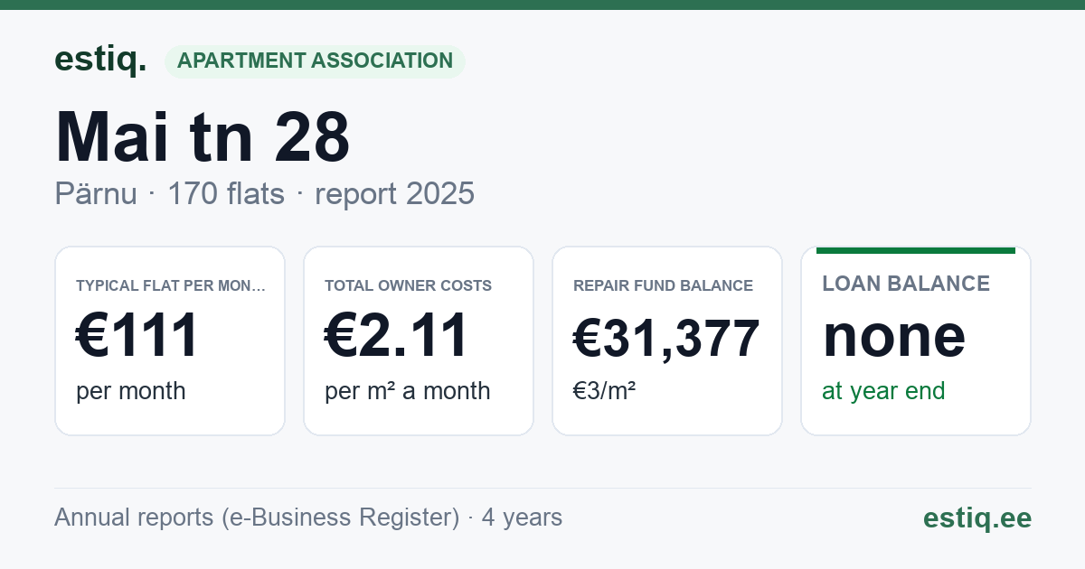This screenshot has height=569, width=1085.
Task: Select the APARTMENT ASSOCIATION badge
Action: [315, 61]
